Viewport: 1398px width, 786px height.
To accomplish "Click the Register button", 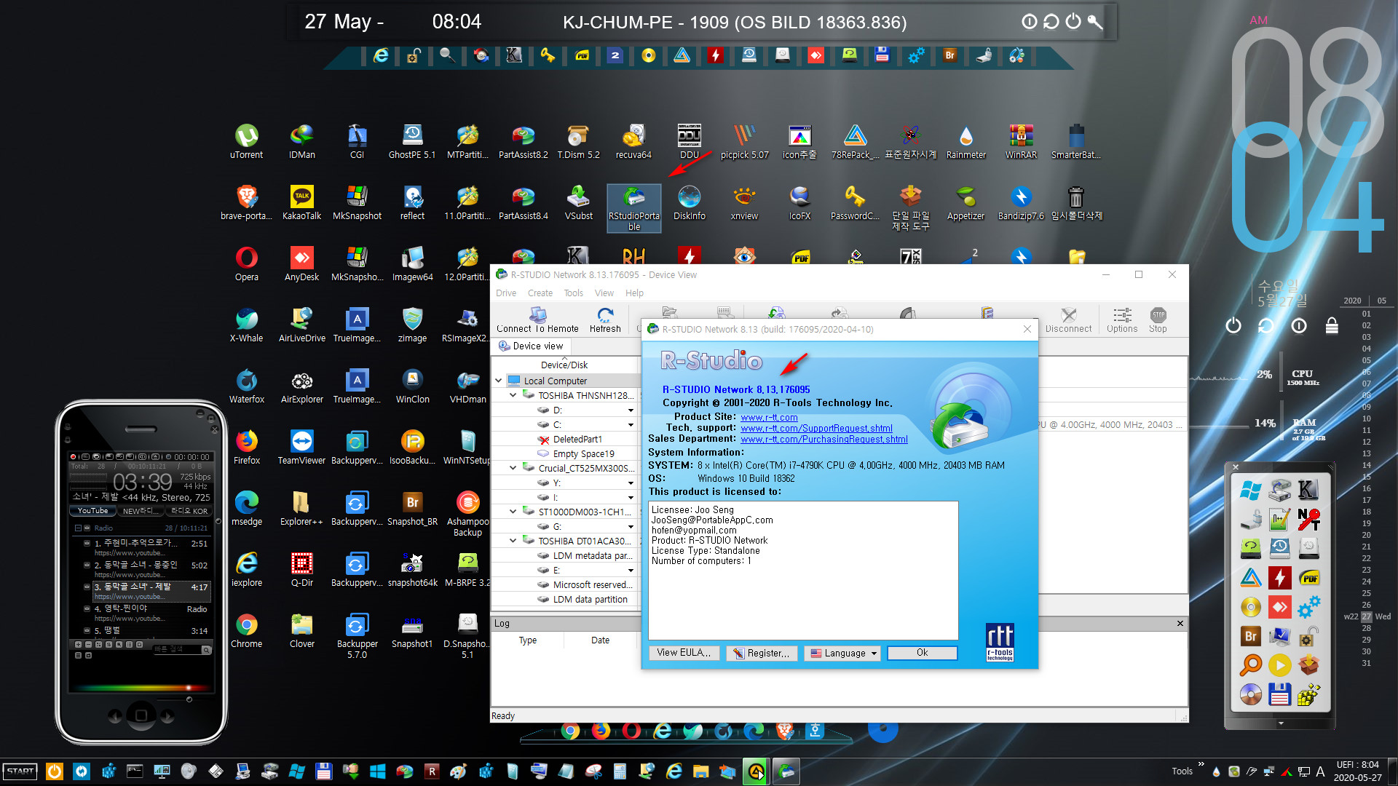I will point(762,654).
